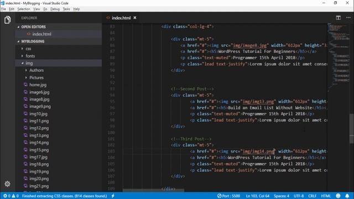Open the Manage gear menu
The height and width of the screenshot is (199, 354).
tap(7, 184)
